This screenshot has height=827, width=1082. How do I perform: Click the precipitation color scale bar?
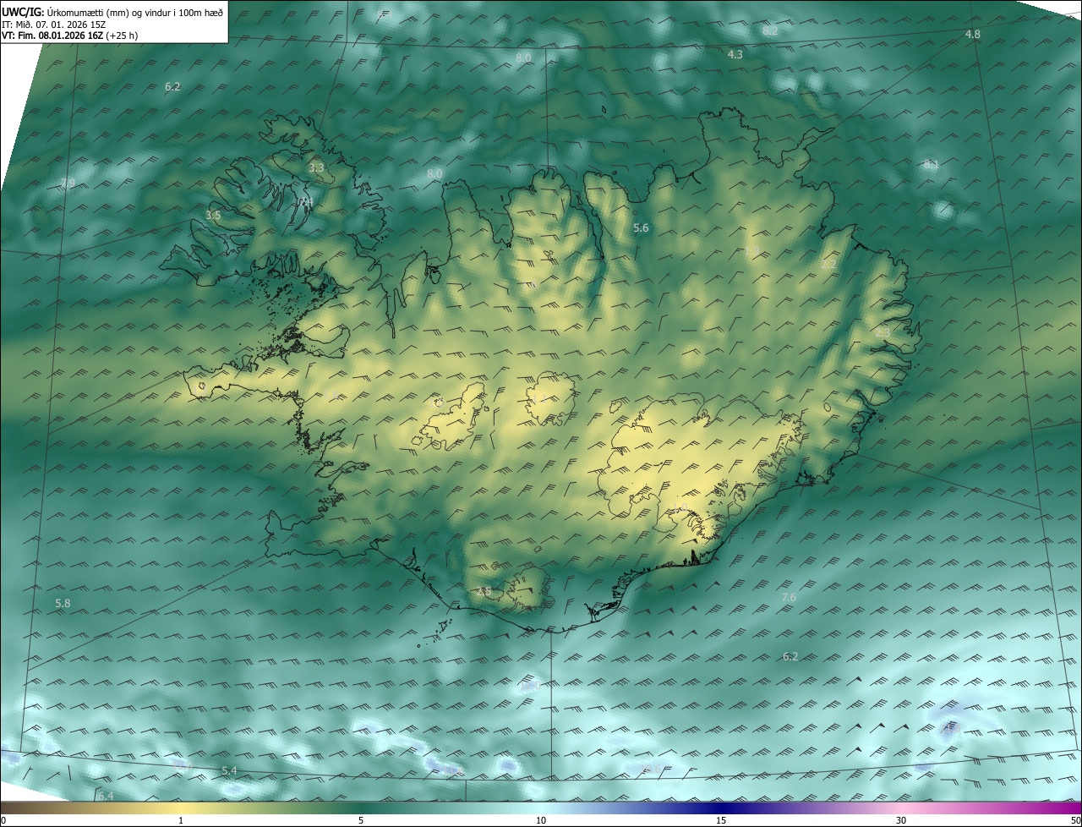point(541,808)
